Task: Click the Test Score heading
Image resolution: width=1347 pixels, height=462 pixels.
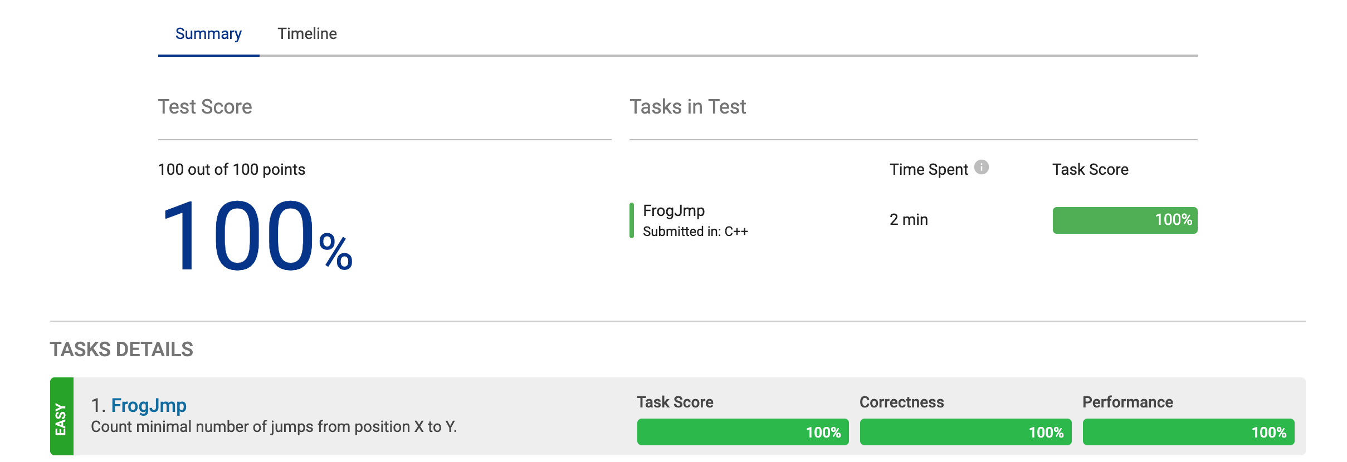Action: coord(205,107)
